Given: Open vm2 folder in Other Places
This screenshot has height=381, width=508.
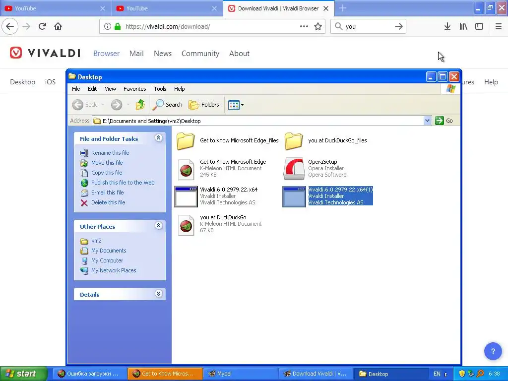Looking at the screenshot, I should 96,241.
